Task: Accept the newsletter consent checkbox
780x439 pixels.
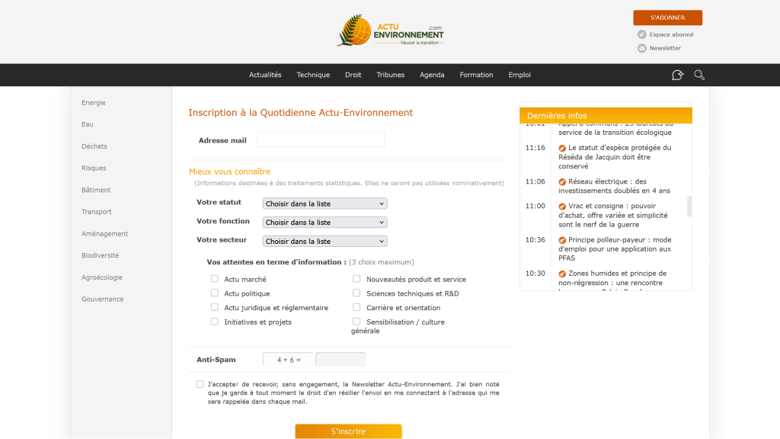Action: pyautogui.click(x=200, y=384)
